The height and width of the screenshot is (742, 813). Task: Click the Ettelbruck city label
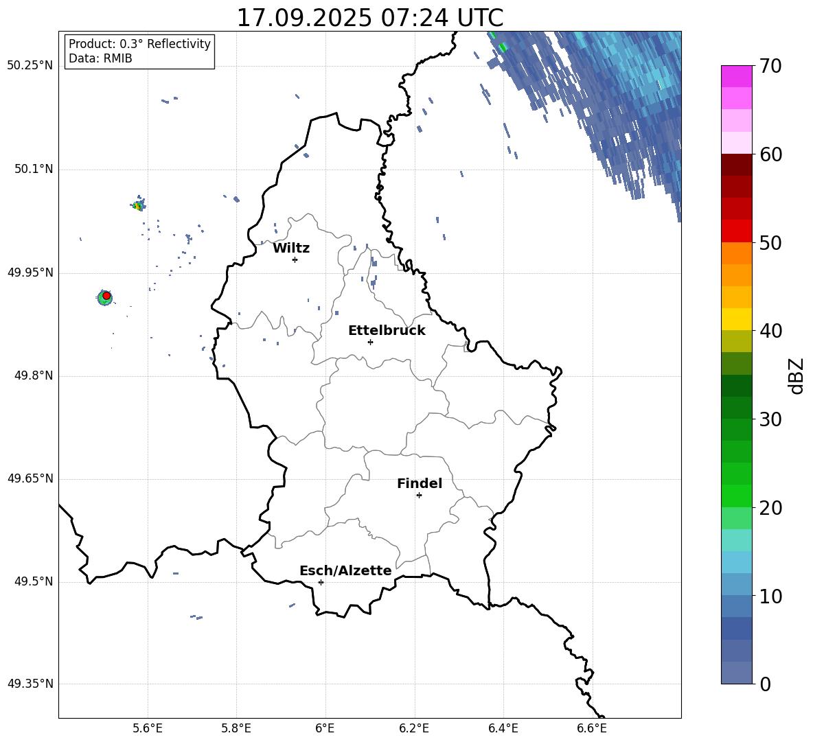387,331
